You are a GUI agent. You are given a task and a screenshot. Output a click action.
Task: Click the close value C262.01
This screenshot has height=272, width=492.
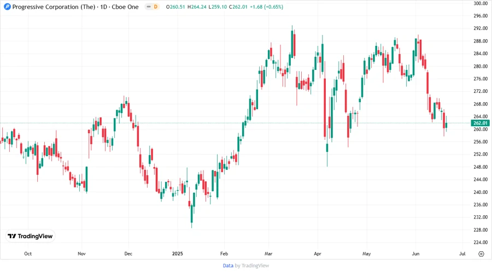[x=238, y=7]
